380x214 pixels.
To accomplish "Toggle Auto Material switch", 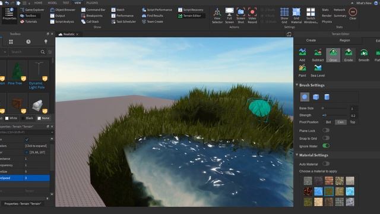I will coord(326,164).
